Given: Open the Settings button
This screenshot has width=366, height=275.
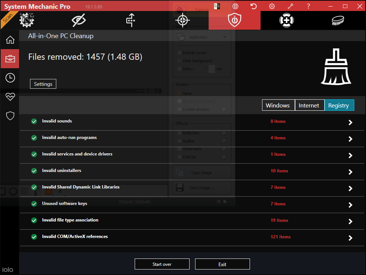Looking at the screenshot, I should click(x=43, y=84).
